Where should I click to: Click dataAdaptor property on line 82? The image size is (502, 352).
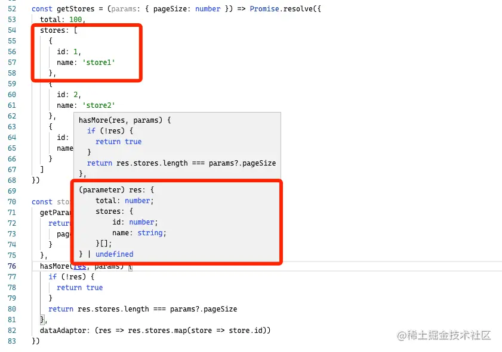click(64, 331)
